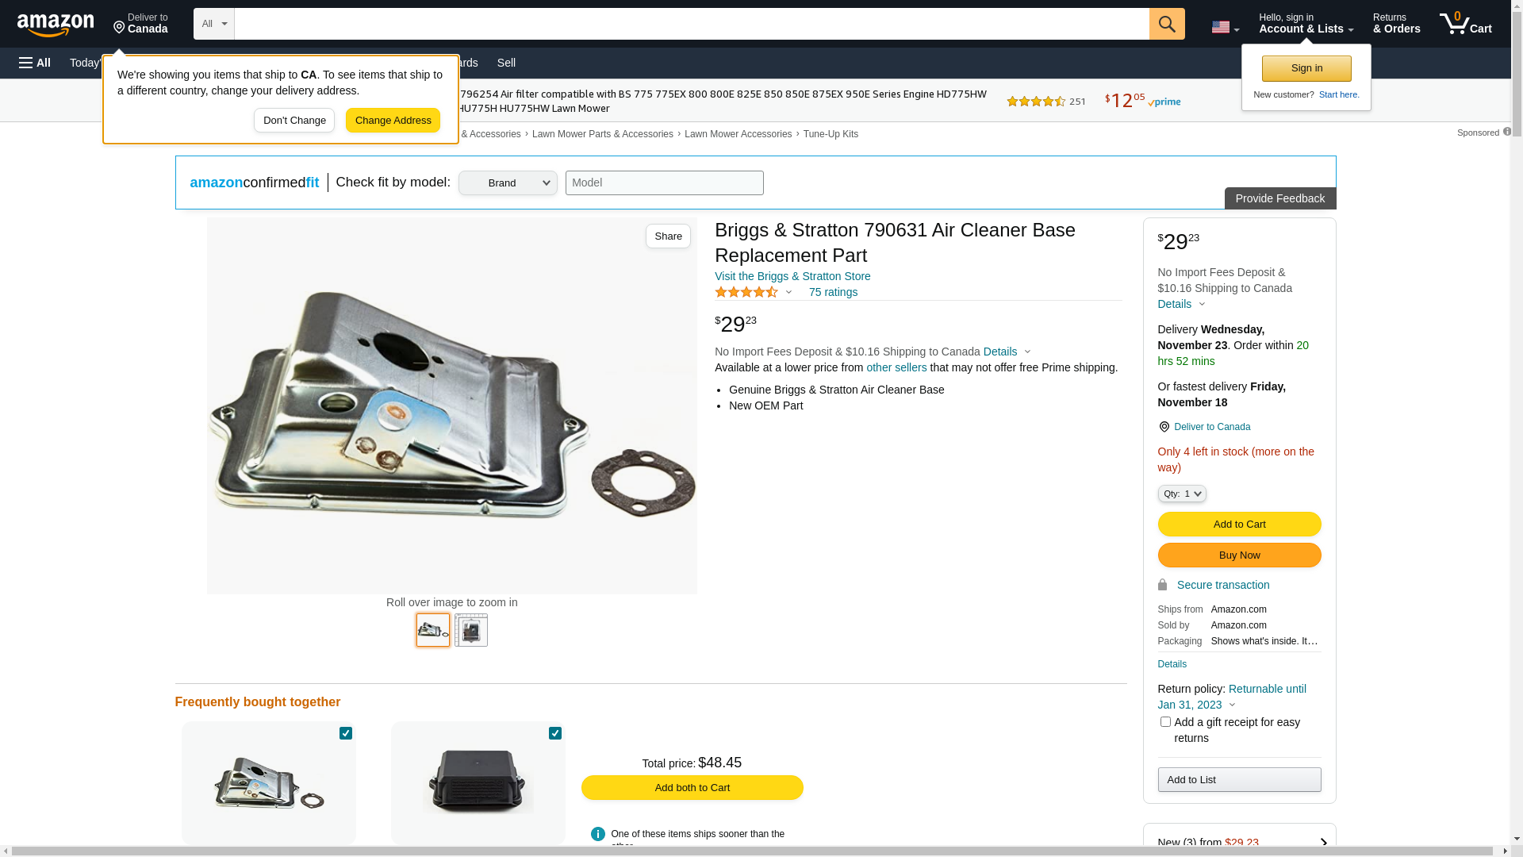Click the Model input field
The width and height of the screenshot is (1523, 857).
(x=665, y=183)
